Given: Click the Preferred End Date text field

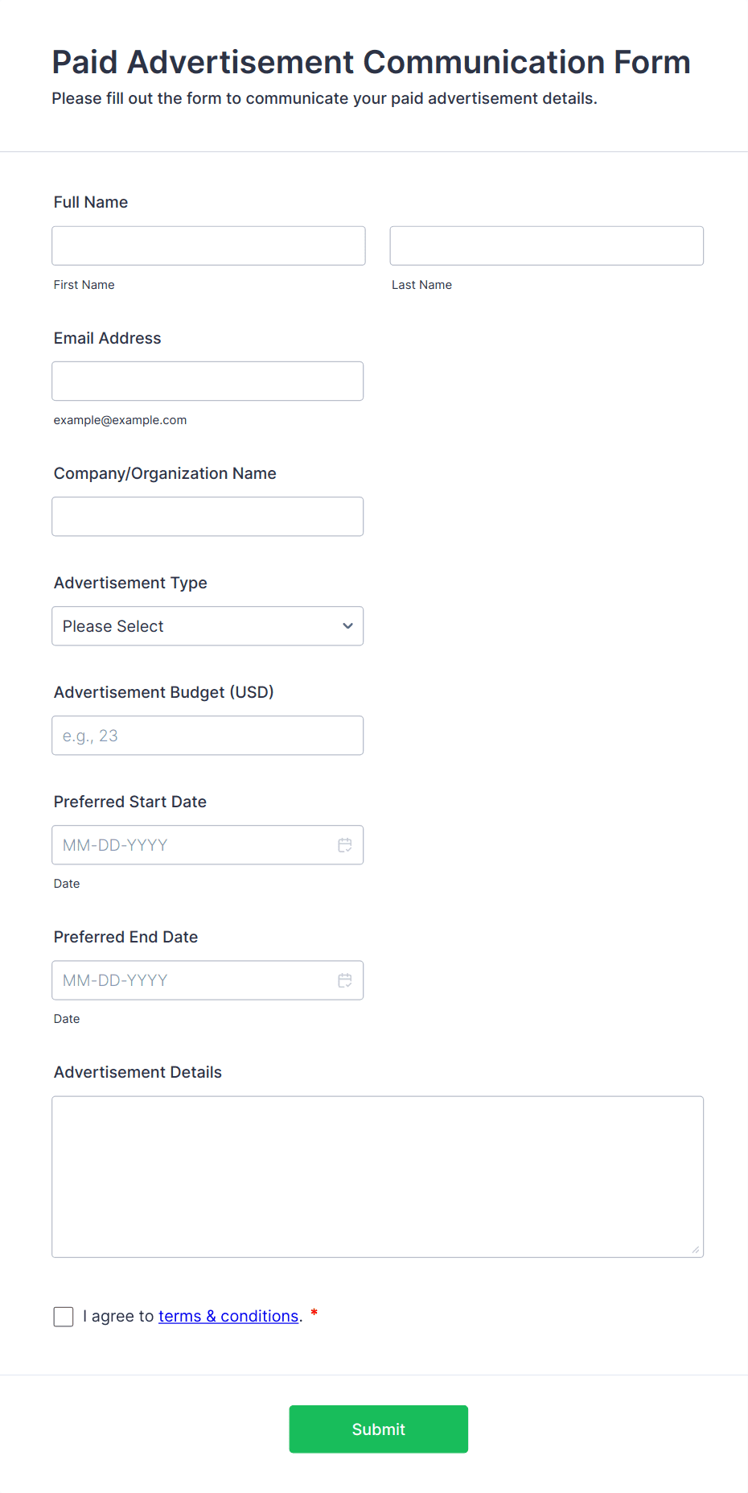Looking at the screenshot, I should (193, 980).
